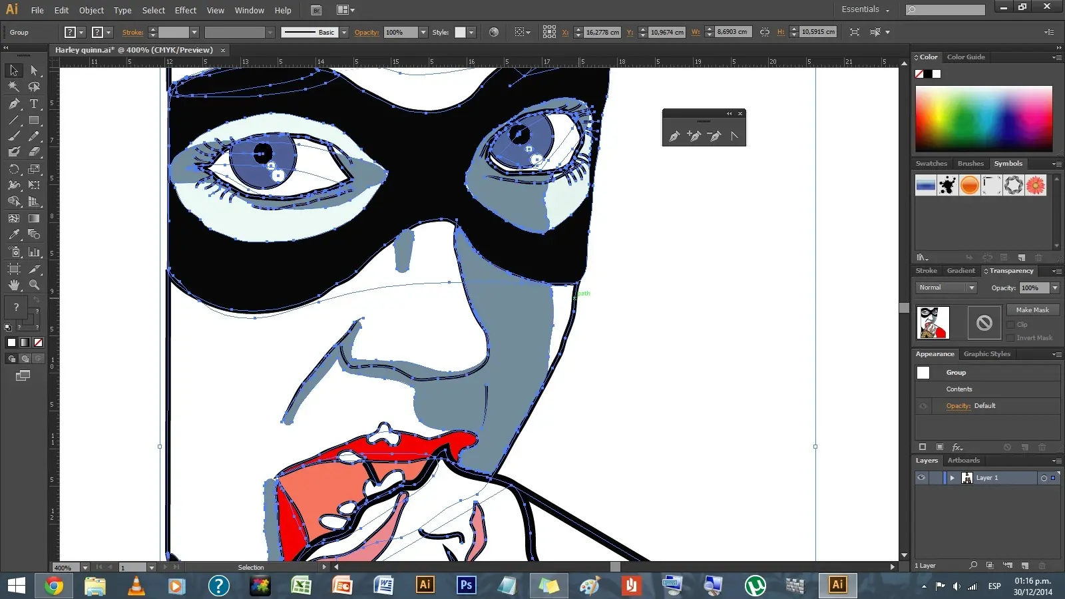Open the Symbol Libraries menu
Image resolution: width=1065 pixels, height=599 pixels.
922,258
